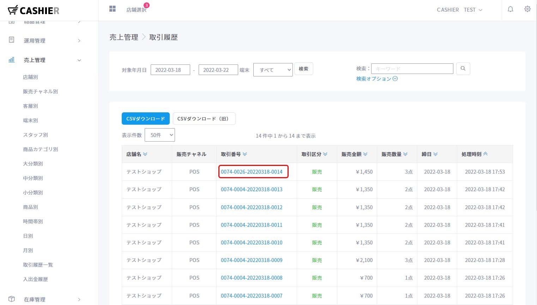Open transaction 0074-0004-20220318-0007
The width and height of the screenshot is (537, 305).
coord(252,295)
